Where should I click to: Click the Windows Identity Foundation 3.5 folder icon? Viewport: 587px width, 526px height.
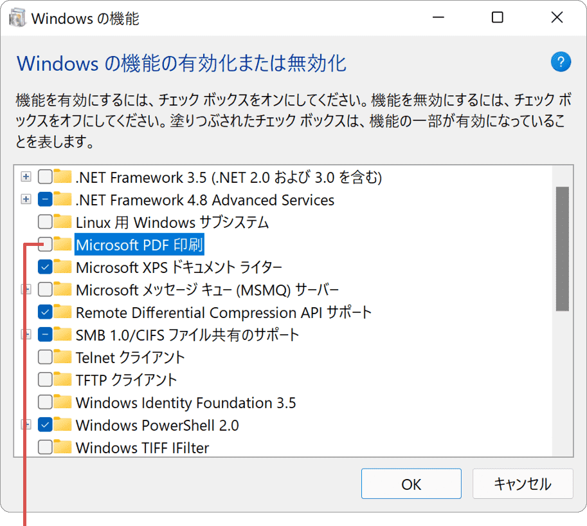61,402
